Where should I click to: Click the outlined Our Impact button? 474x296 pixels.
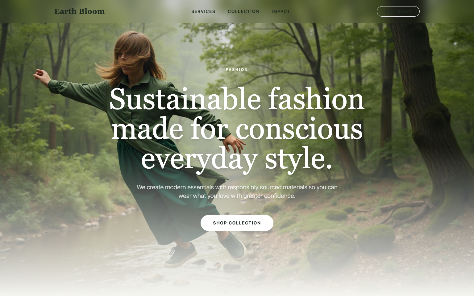[398, 11]
